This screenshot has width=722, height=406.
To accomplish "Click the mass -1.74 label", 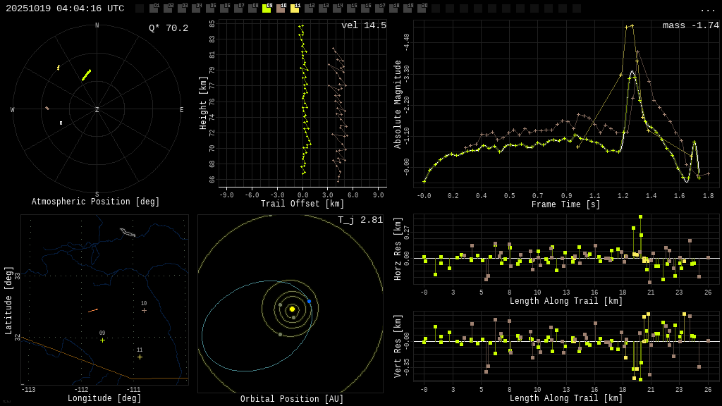I will pyautogui.click(x=691, y=25).
